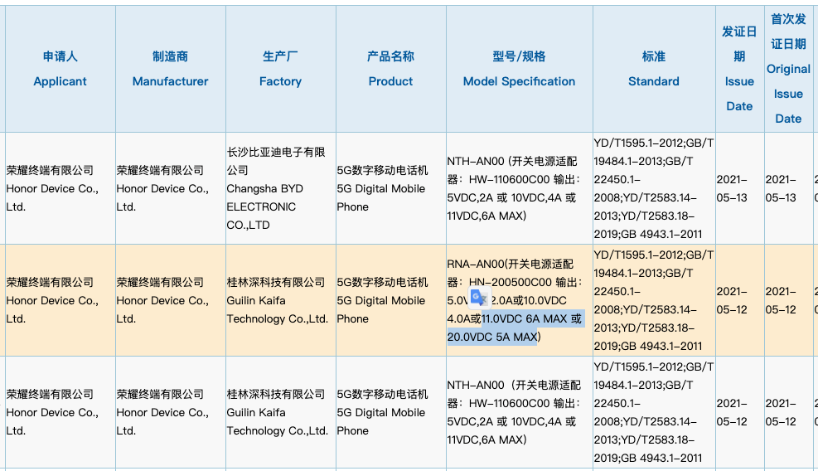The width and height of the screenshot is (818, 471).
Task: Click the Standard cell in the last row
Action: (x=654, y=412)
